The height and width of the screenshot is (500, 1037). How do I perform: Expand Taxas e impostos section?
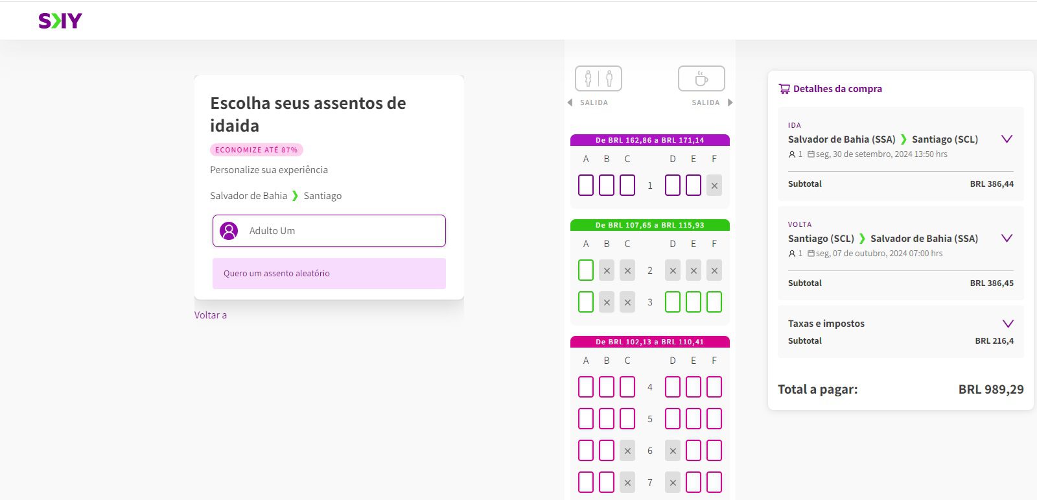(x=1007, y=324)
